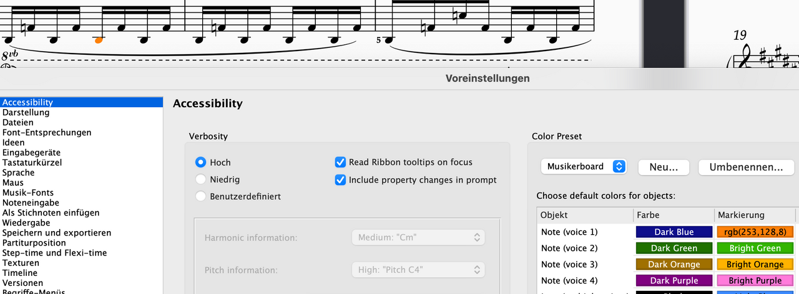Viewport: 799px width, 294px height.
Task: Click the rgb(253,128,8) highlight swatch
Action: [755, 232]
